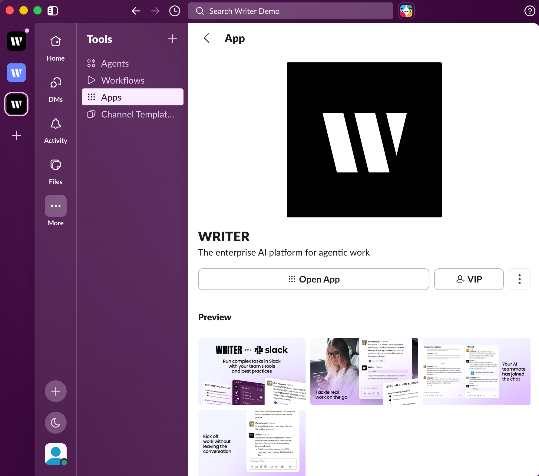Click the Preview section heading
Viewport: 539px width, 476px height.
[x=215, y=317]
